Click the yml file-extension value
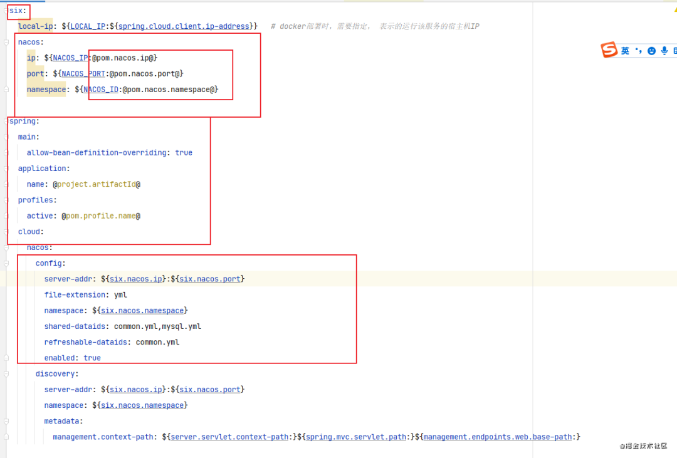Viewport: 677px width, 458px height. click(120, 295)
